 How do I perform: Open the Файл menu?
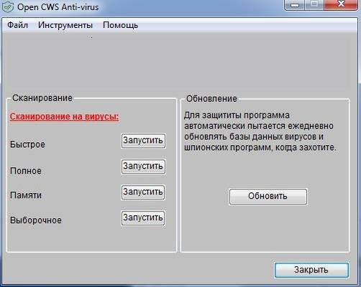pyautogui.click(x=17, y=25)
